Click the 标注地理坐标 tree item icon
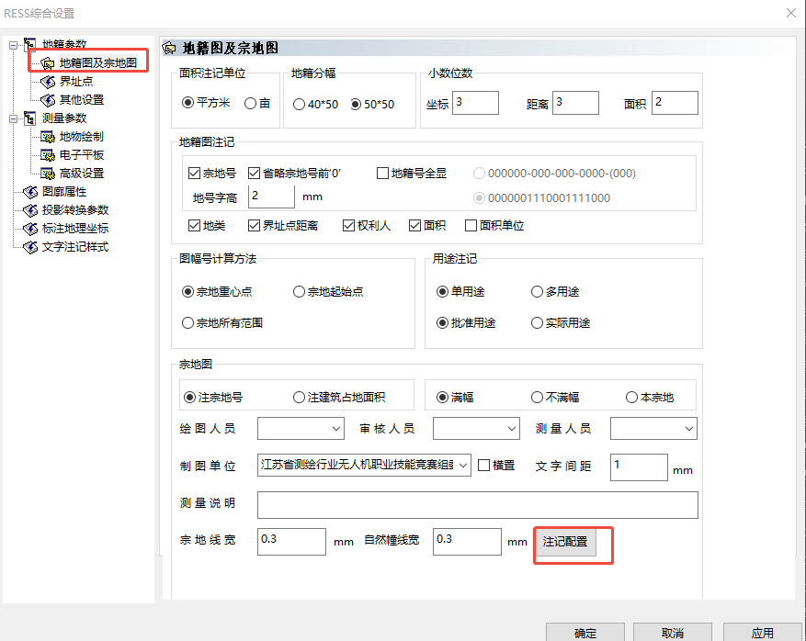This screenshot has height=641, width=806. pos(30,229)
